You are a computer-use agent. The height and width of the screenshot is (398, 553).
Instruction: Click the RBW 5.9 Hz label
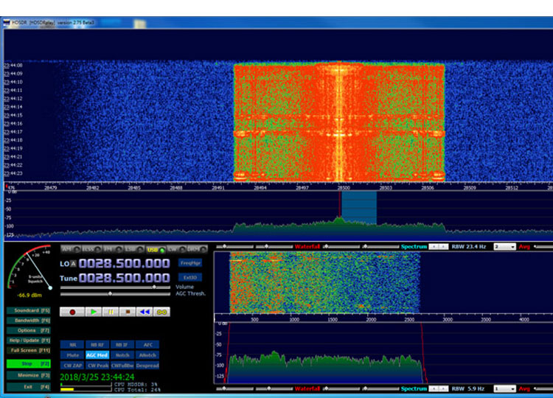tap(468, 389)
